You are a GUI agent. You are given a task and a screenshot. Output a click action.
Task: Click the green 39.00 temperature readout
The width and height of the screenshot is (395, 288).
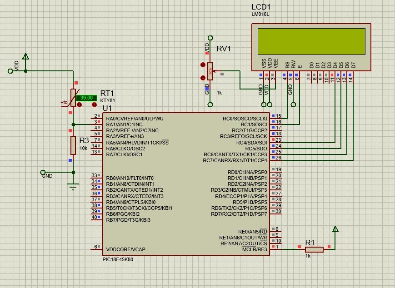(86, 98)
